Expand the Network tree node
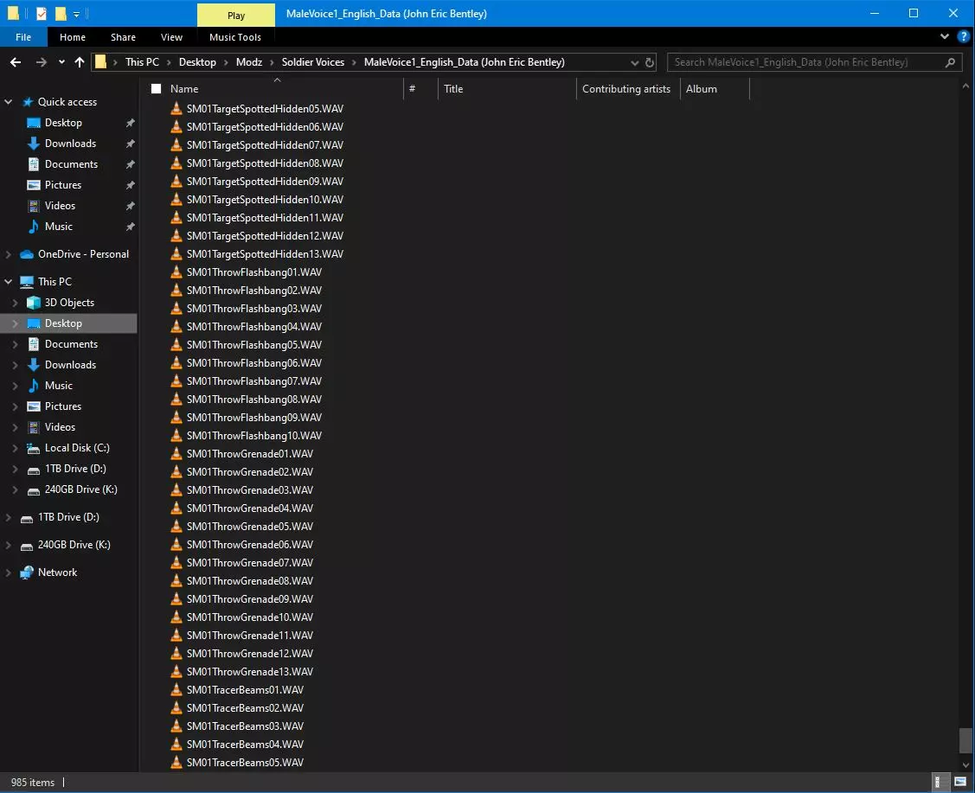The image size is (975, 793). (x=8, y=572)
